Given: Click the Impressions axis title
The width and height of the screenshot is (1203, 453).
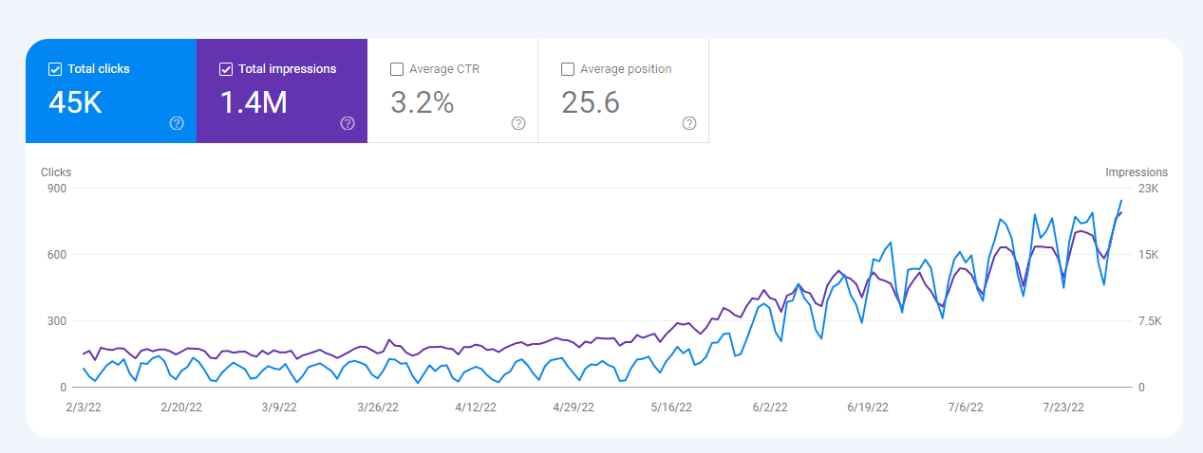Looking at the screenshot, I should point(1137,172).
